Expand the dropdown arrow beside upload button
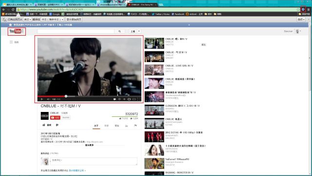Viewport: 312px width, 176px height. (x=139, y=31)
